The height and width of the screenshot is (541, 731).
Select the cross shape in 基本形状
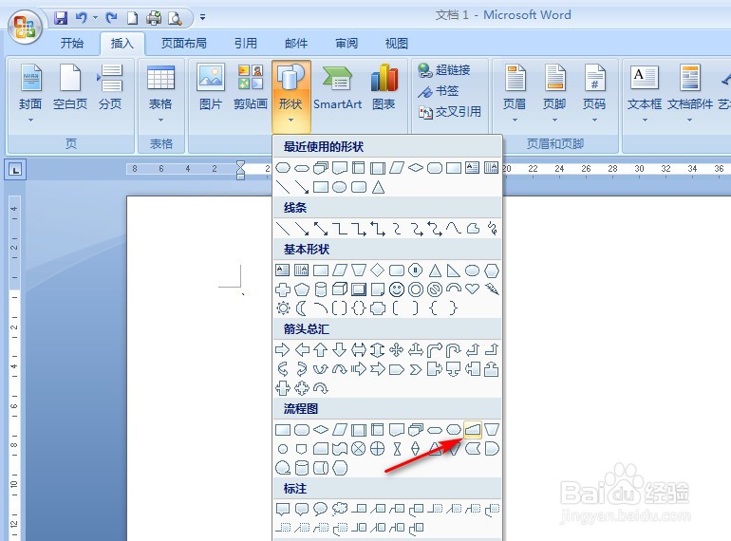click(x=283, y=289)
